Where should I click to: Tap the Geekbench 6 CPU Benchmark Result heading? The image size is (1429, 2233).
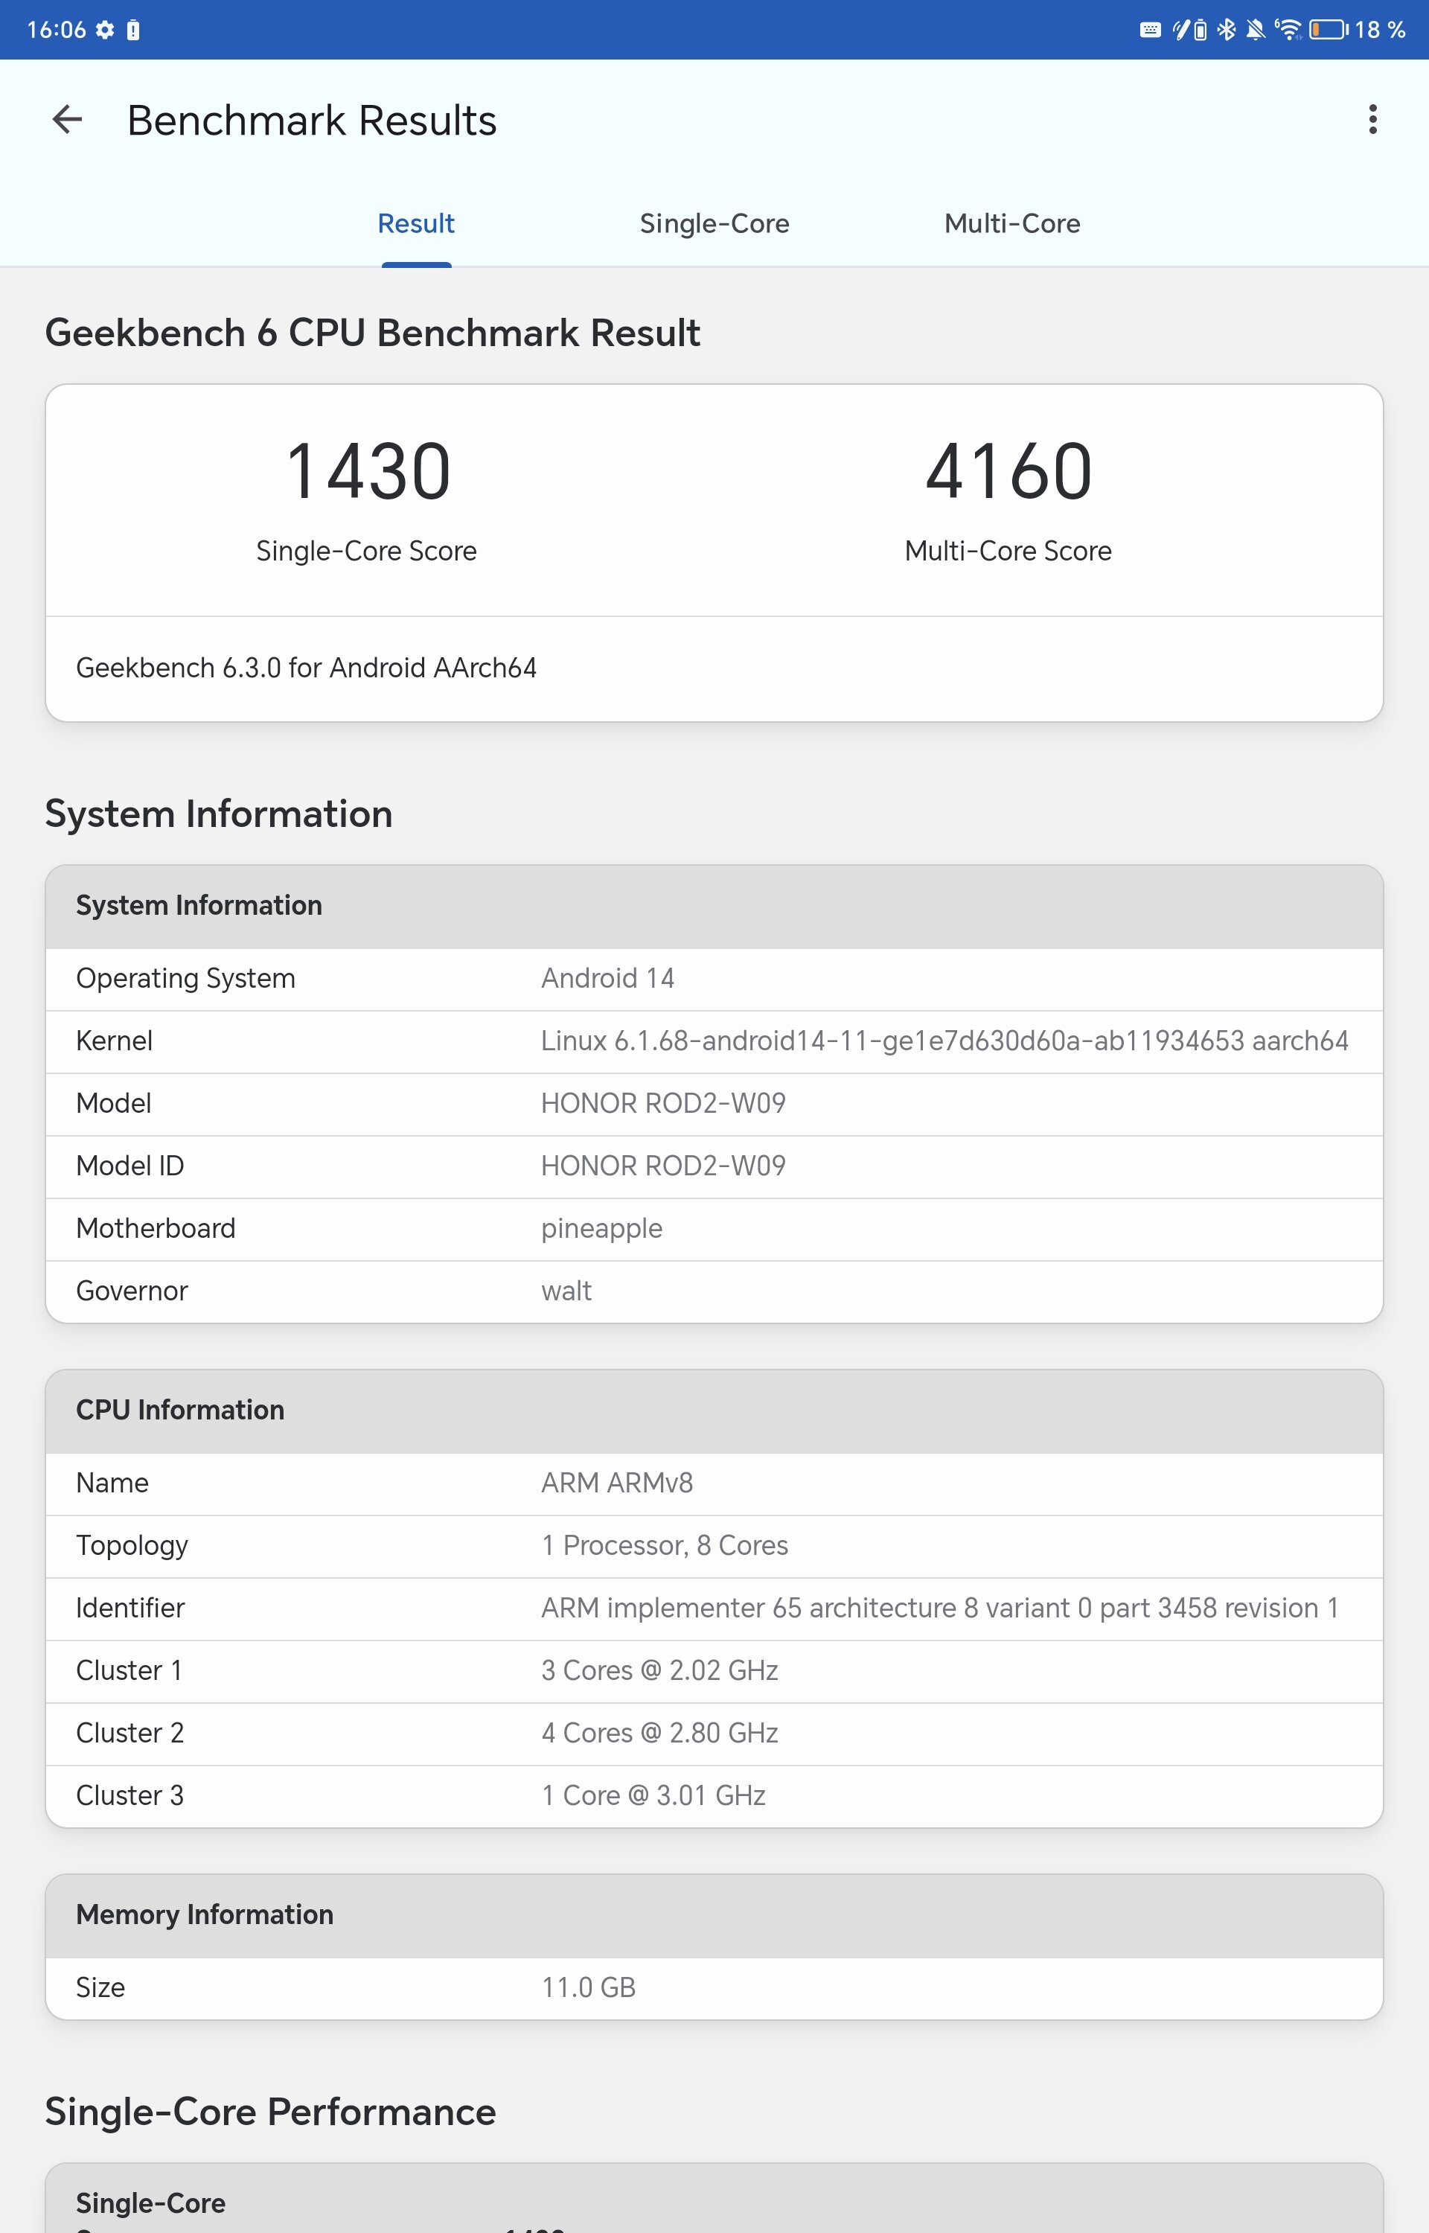372,333
